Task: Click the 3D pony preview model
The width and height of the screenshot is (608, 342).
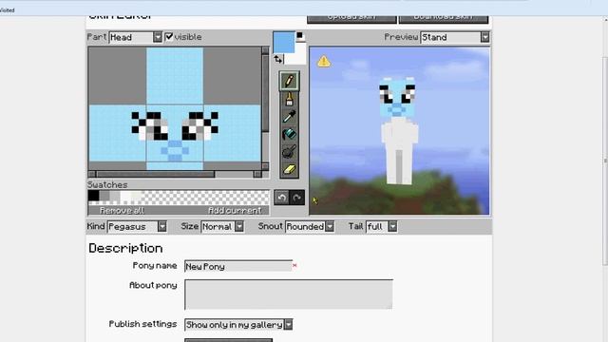Action: click(x=399, y=130)
